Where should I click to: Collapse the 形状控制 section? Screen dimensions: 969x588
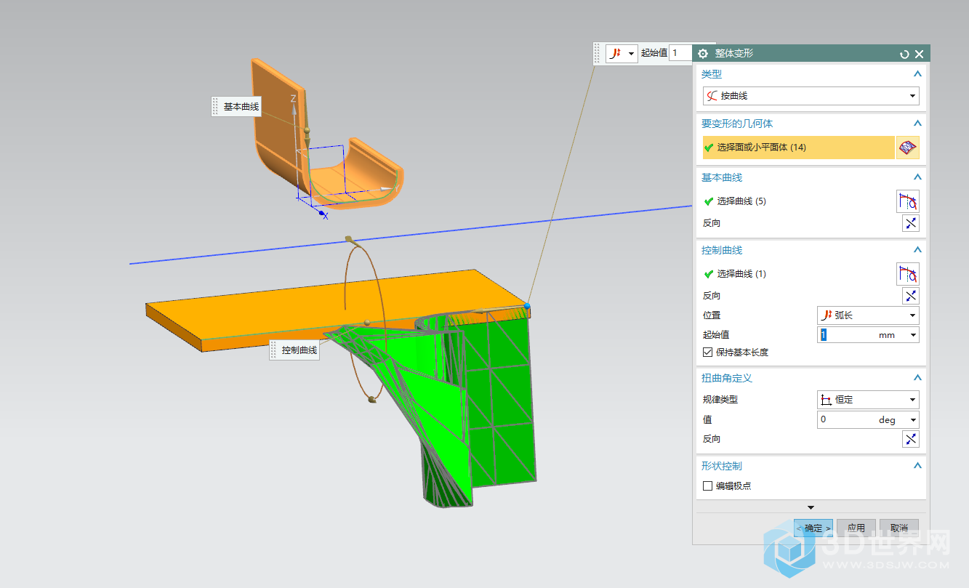tap(917, 466)
